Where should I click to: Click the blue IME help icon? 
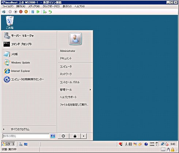(x=146, y=144)
